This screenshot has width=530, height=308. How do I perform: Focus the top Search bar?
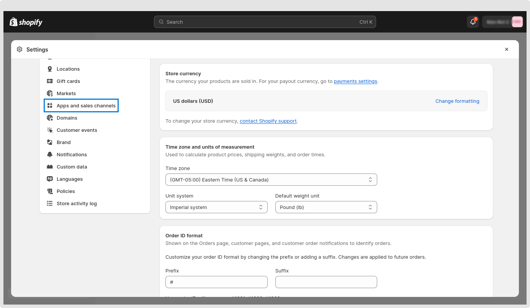pyautogui.click(x=265, y=22)
